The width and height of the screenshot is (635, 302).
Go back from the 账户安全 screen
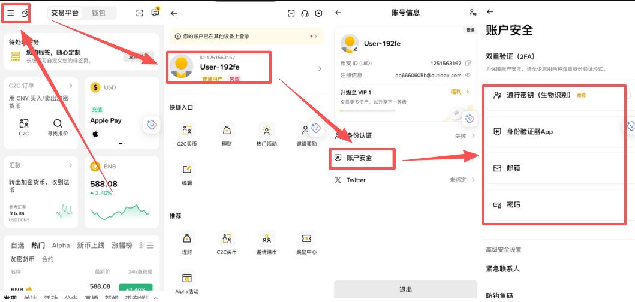pos(490,12)
